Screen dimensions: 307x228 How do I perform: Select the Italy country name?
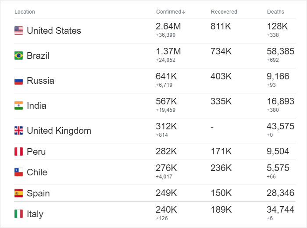[35, 214]
